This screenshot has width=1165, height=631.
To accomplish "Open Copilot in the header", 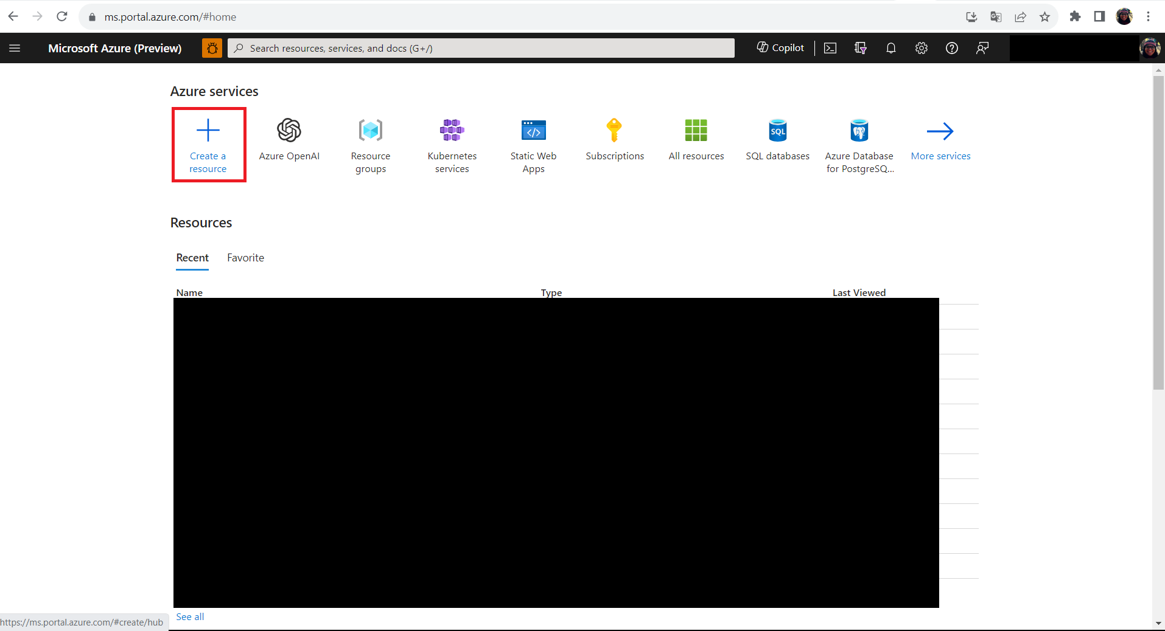I will [780, 48].
